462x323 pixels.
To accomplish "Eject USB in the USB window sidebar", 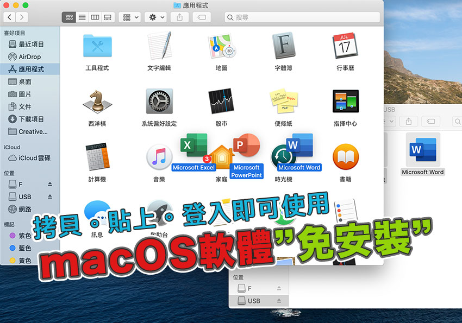I will [279, 301].
